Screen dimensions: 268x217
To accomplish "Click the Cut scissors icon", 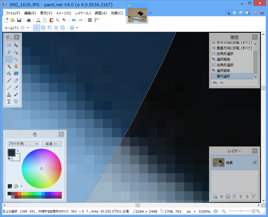I will tap(38, 20).
